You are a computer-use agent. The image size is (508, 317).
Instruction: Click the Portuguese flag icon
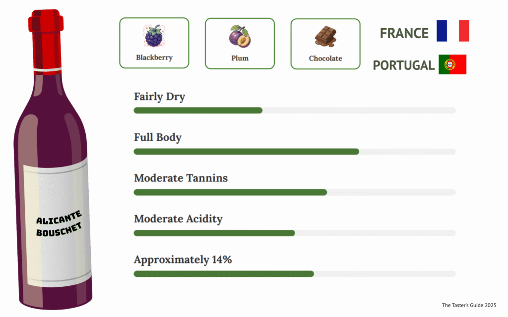452,64
